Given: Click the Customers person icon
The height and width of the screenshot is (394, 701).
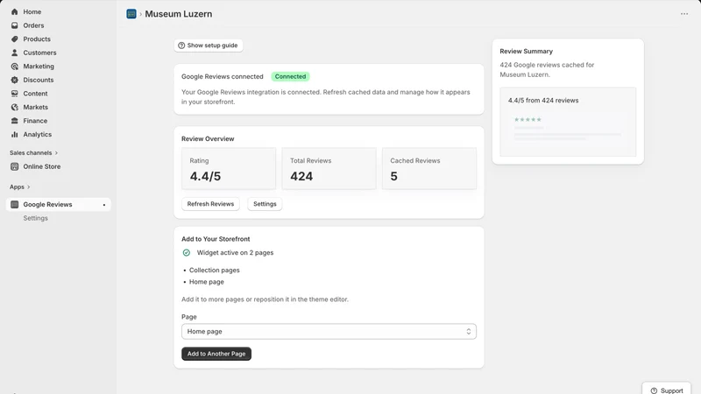Looking at the screenshot, I should pyautogui.click(x=14, y=53).
